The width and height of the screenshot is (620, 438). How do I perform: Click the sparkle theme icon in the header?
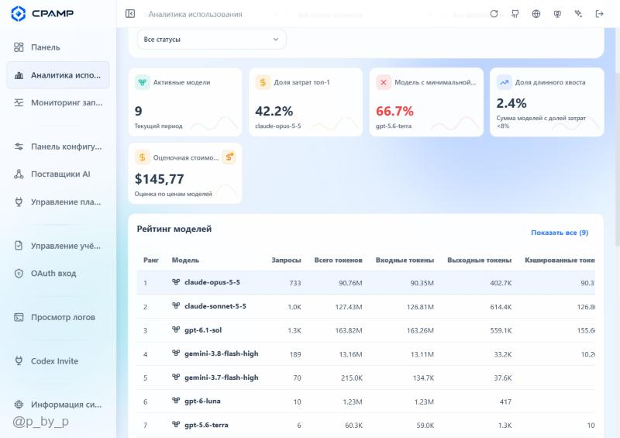pos(578,14)
